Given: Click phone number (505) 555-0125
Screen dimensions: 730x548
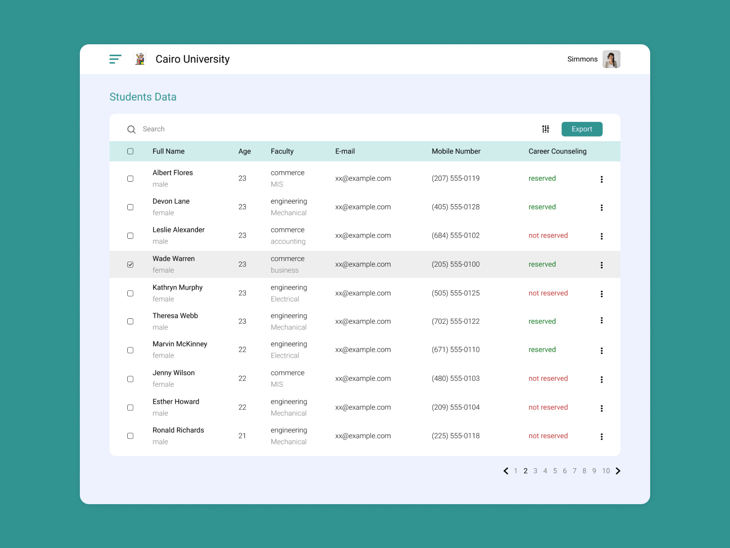Looking at the screenshot, I should (x=456, y=293).
